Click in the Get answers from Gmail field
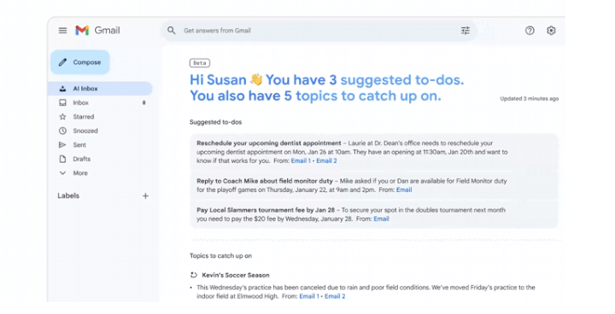The width and height of the screenshot is (615, 314). [319, 30]
